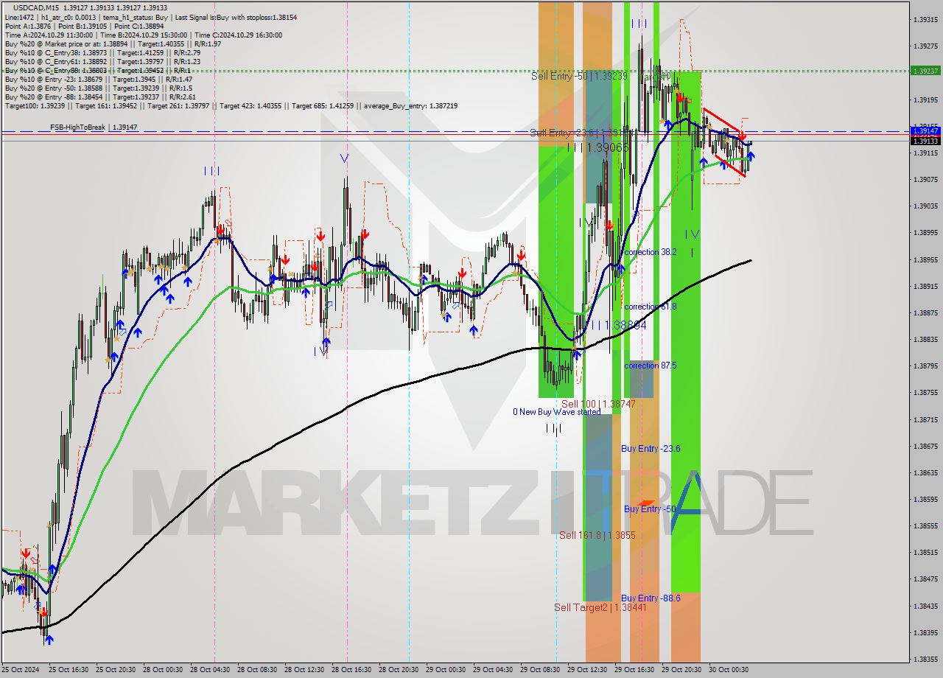Select the '29 Oct 00:30' time axis label
This screenshot has height=678, width=943.
click(445, 670)
